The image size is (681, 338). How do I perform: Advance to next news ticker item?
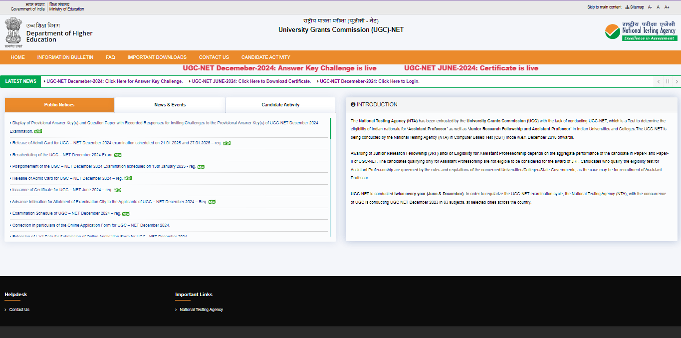tap(677, 81)
